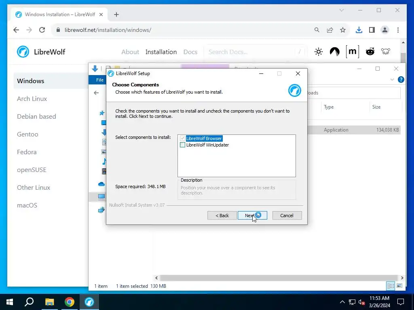
Task: Go forward in the Chrome browser
Action: point(29,30)
